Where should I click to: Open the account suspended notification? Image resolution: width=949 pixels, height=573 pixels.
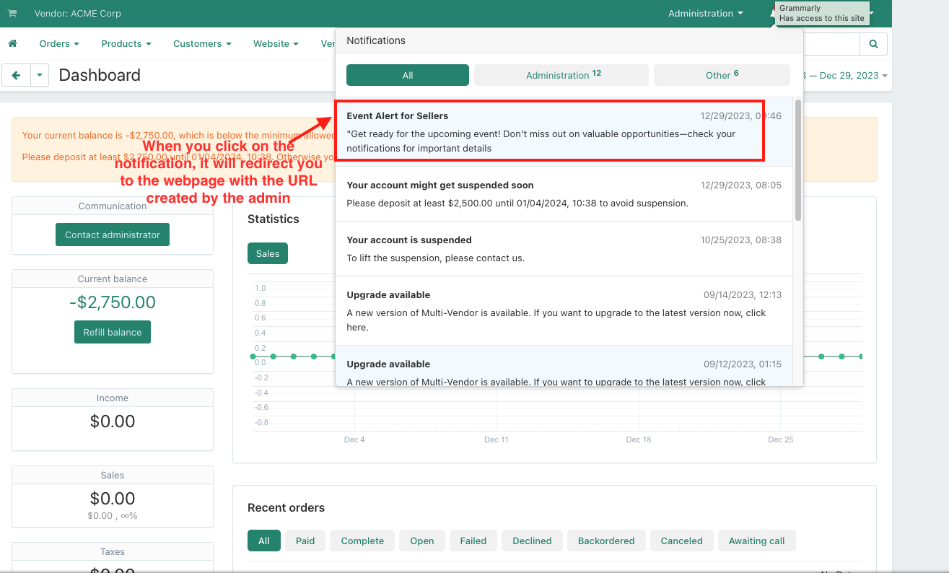(563, 248)
